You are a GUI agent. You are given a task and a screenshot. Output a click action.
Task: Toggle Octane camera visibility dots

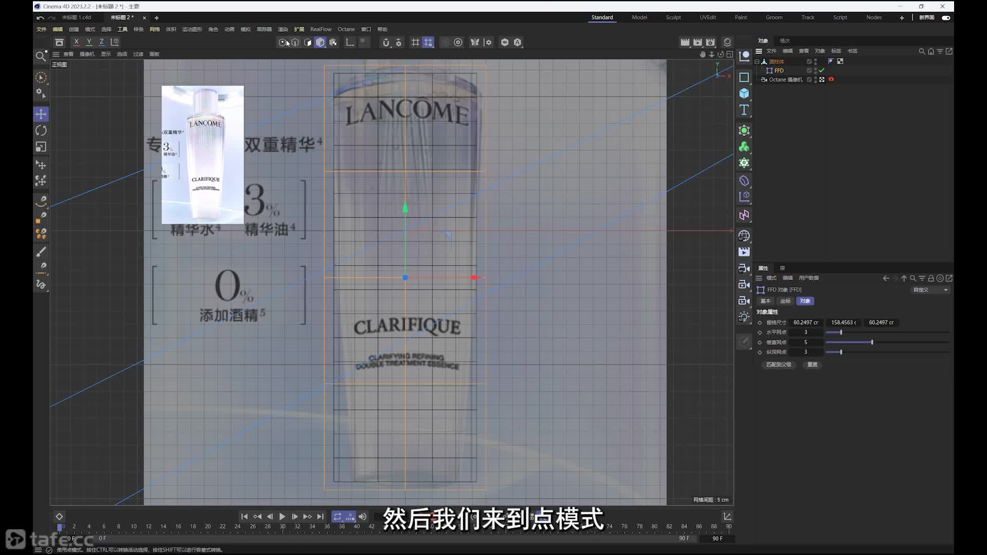pos(816,80)
